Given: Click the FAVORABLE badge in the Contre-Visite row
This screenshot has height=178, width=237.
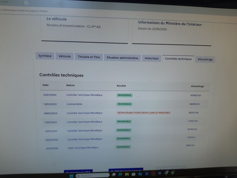Looking at the screenshot, I should [124, 104].
